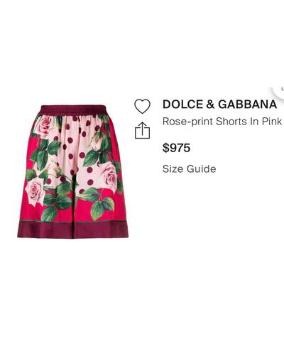Click the partially visible round floating button
This screenshot has height=337, width=284.
click(279, 91)
